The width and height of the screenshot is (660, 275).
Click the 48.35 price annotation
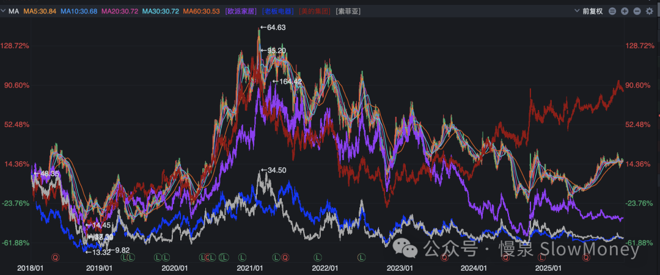[x=46, y=174]
